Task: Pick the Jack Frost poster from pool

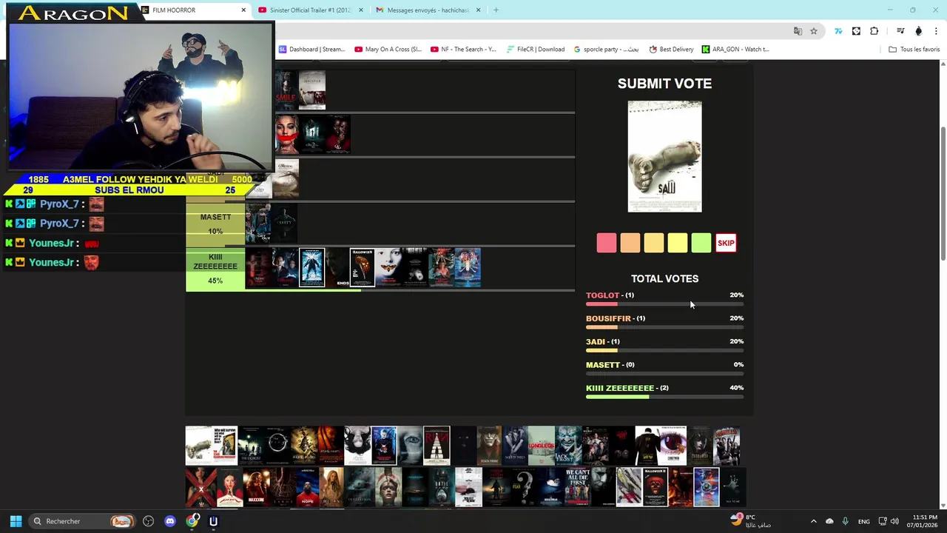Action: click(568, 446)
